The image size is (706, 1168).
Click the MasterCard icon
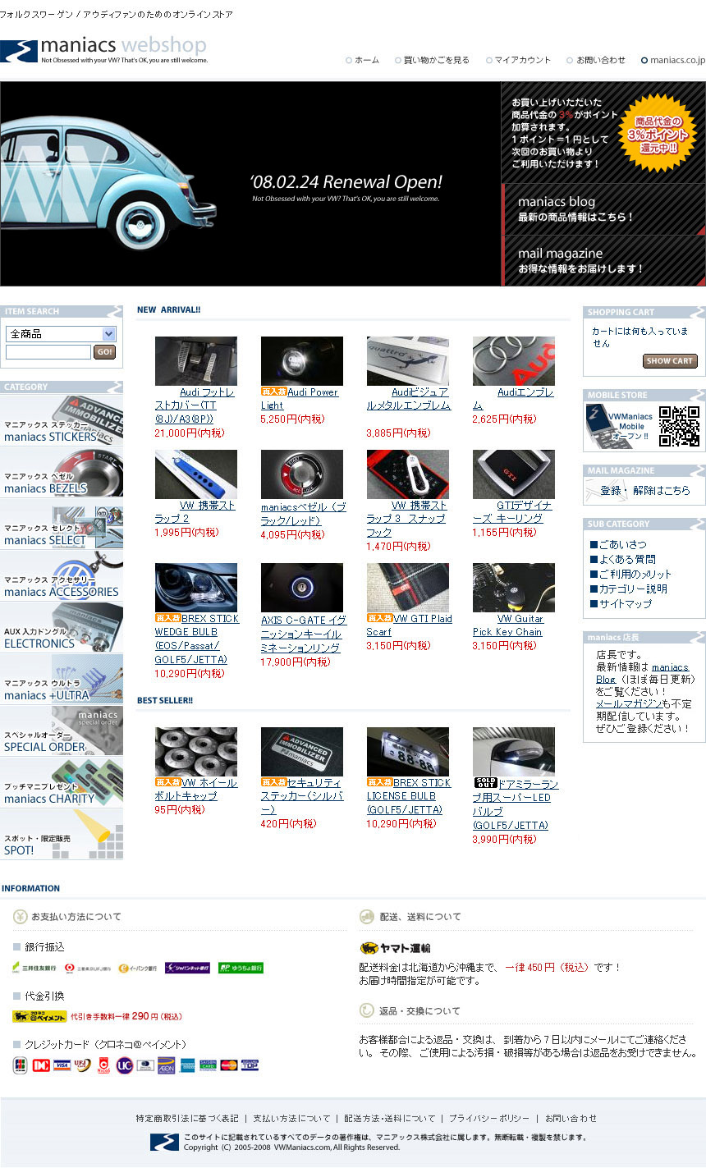(229, 1065)
